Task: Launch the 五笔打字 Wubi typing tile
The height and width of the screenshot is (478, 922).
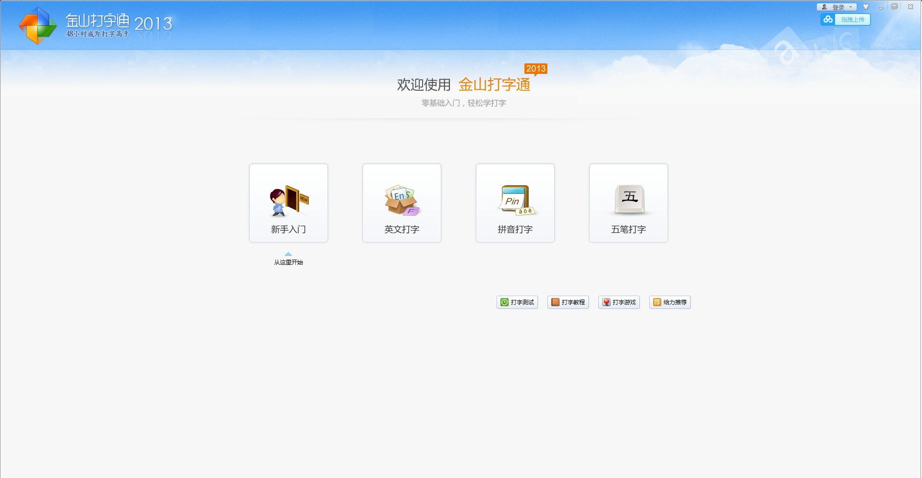Action: click(x=628, y=203)
